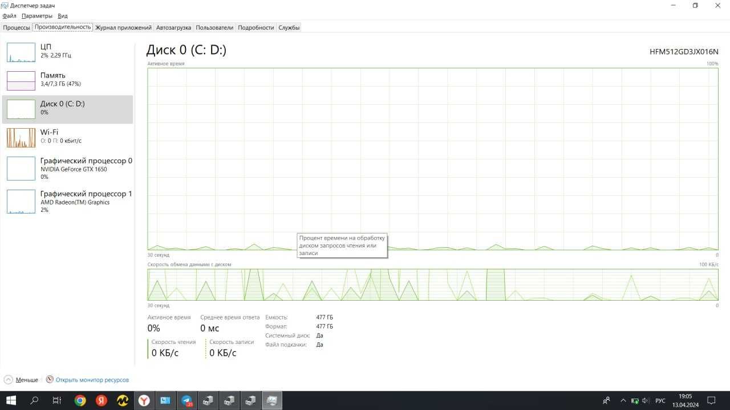Click the Скорость чтения 0 КБ/с value
Screen dimensions: 730x410
165,353
